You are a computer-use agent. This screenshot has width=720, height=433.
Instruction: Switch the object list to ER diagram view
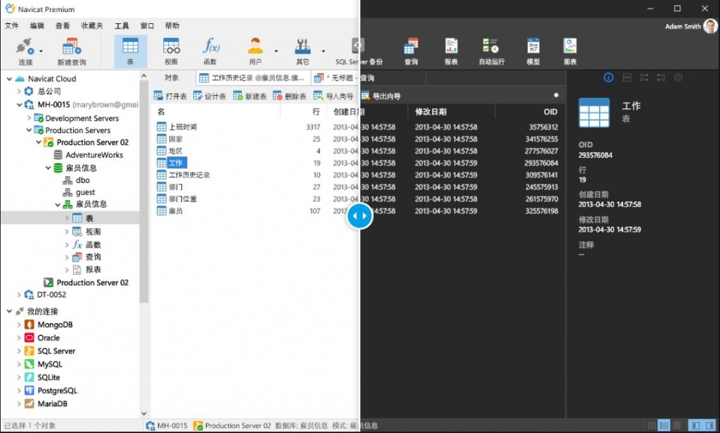(676, 425)
